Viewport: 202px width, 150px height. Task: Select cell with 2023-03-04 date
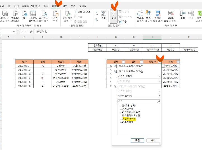click(x=24, y=78)
